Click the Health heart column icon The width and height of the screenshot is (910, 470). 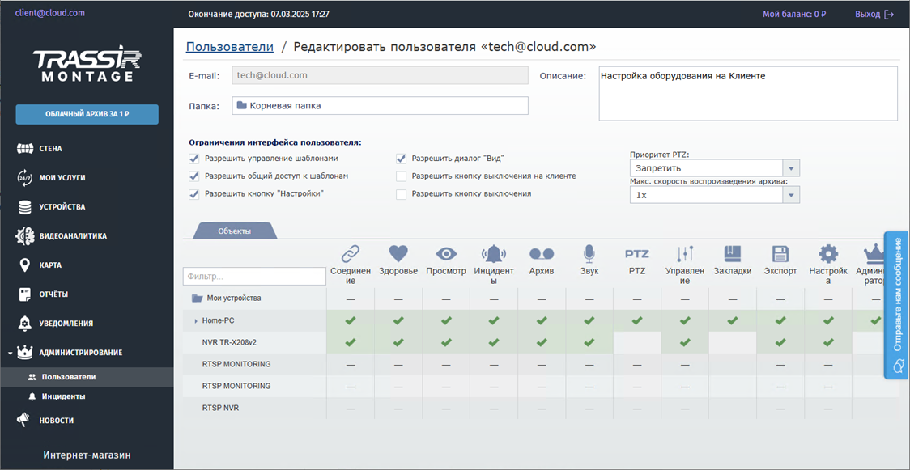click(398, 253)
